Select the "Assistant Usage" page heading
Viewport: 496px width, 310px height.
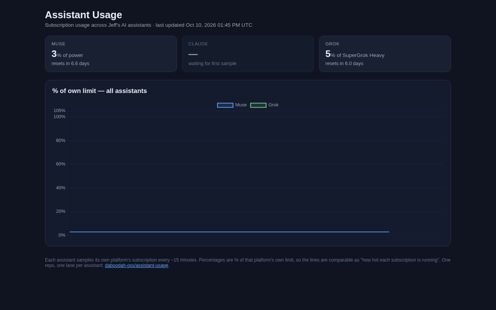click(83, 15)
